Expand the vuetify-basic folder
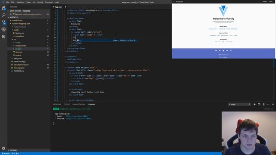The width and height of the screenshot is (276, 155). coord(17,20)
